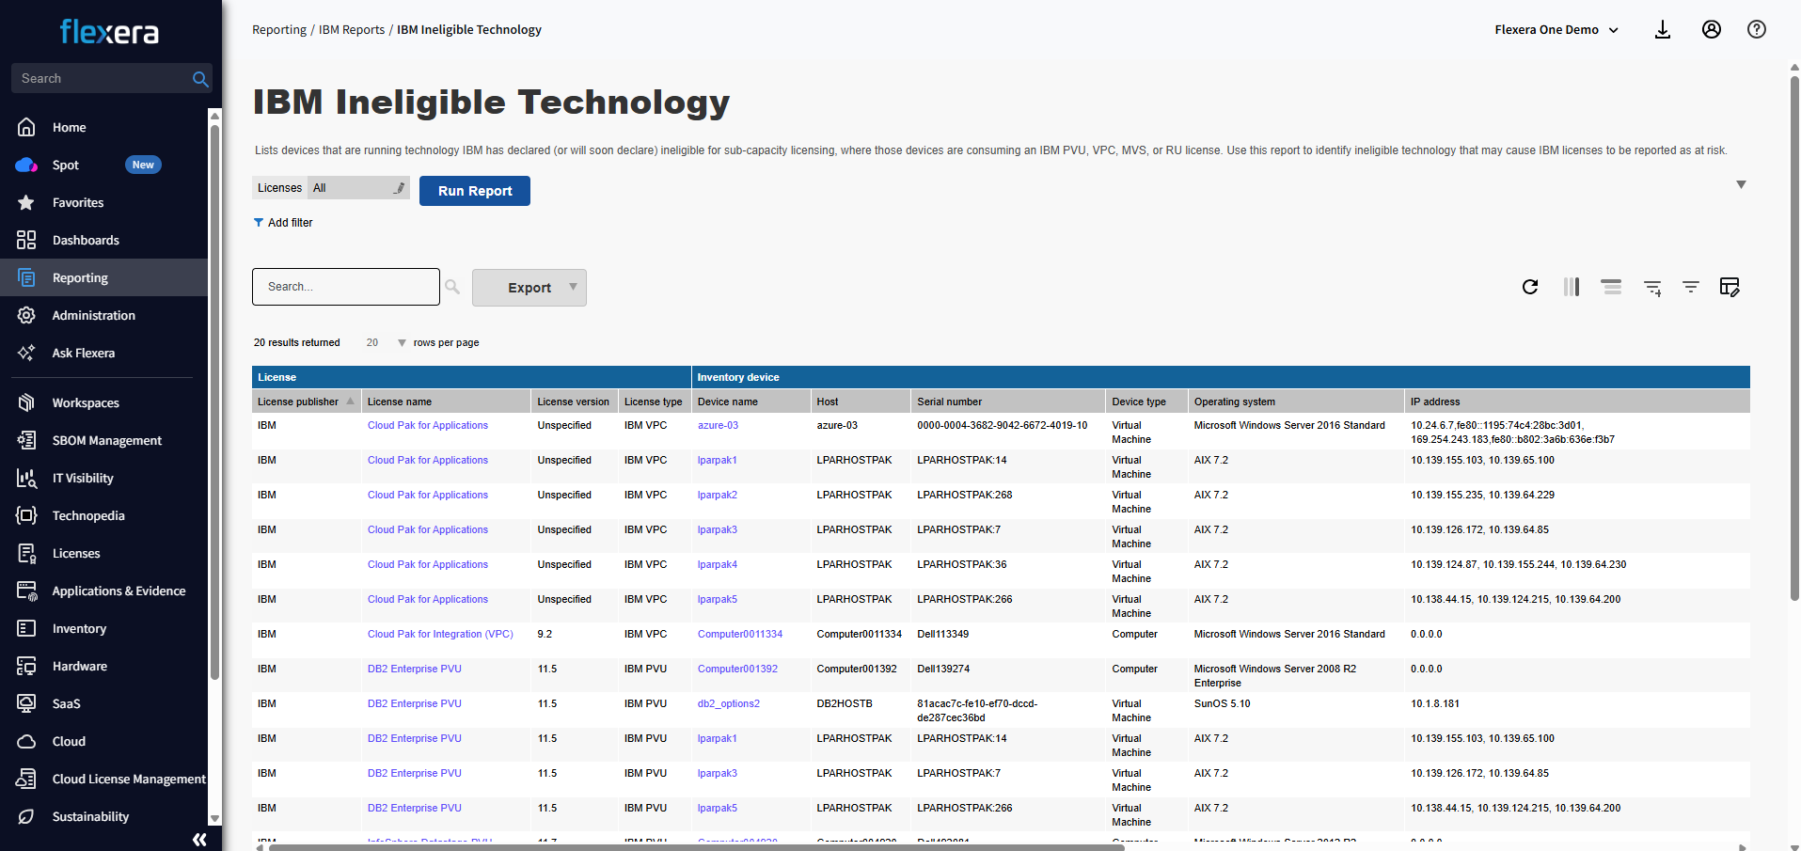Viewport: 1801px width, 851px height.
Task: Open Administration gear icon
Action: point(26,315)
